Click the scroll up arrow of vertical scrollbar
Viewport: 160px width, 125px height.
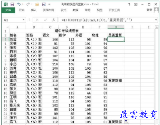(x=157, y=27)
